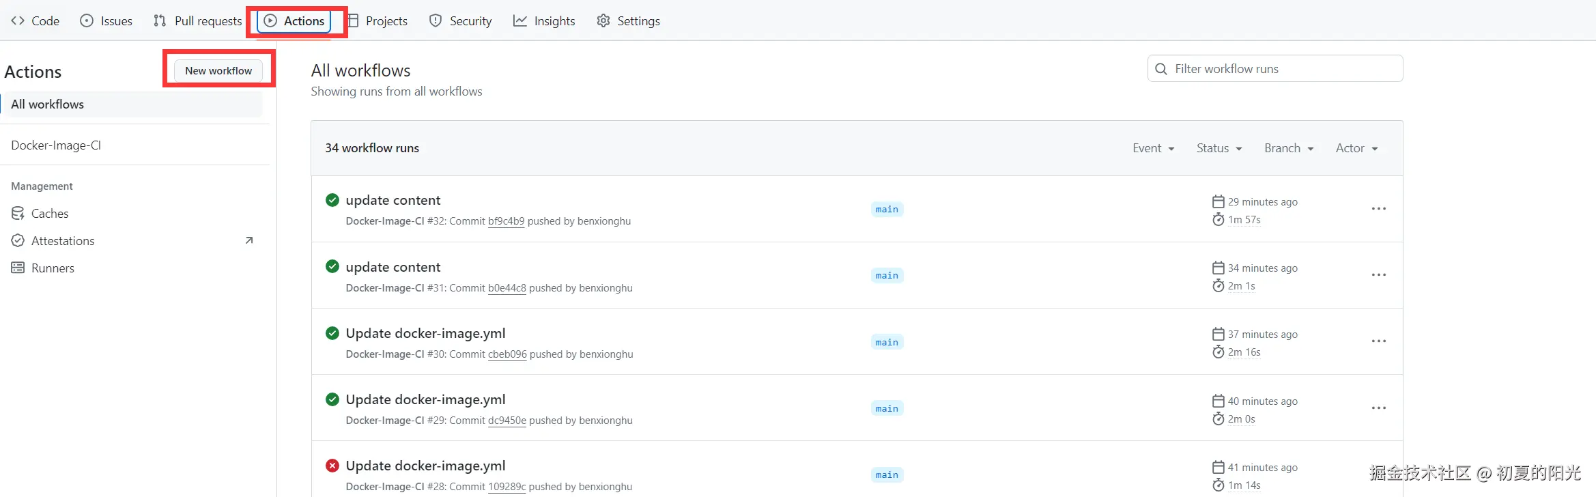This screenshot has width=1596, height=497.
Task: Open the Actor filter dropdown
Action: tap(1356, 148)
